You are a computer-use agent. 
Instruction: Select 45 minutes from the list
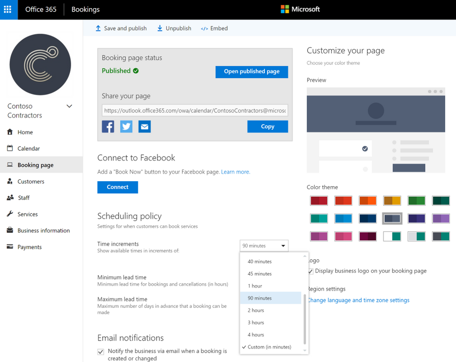pos(271,273)
